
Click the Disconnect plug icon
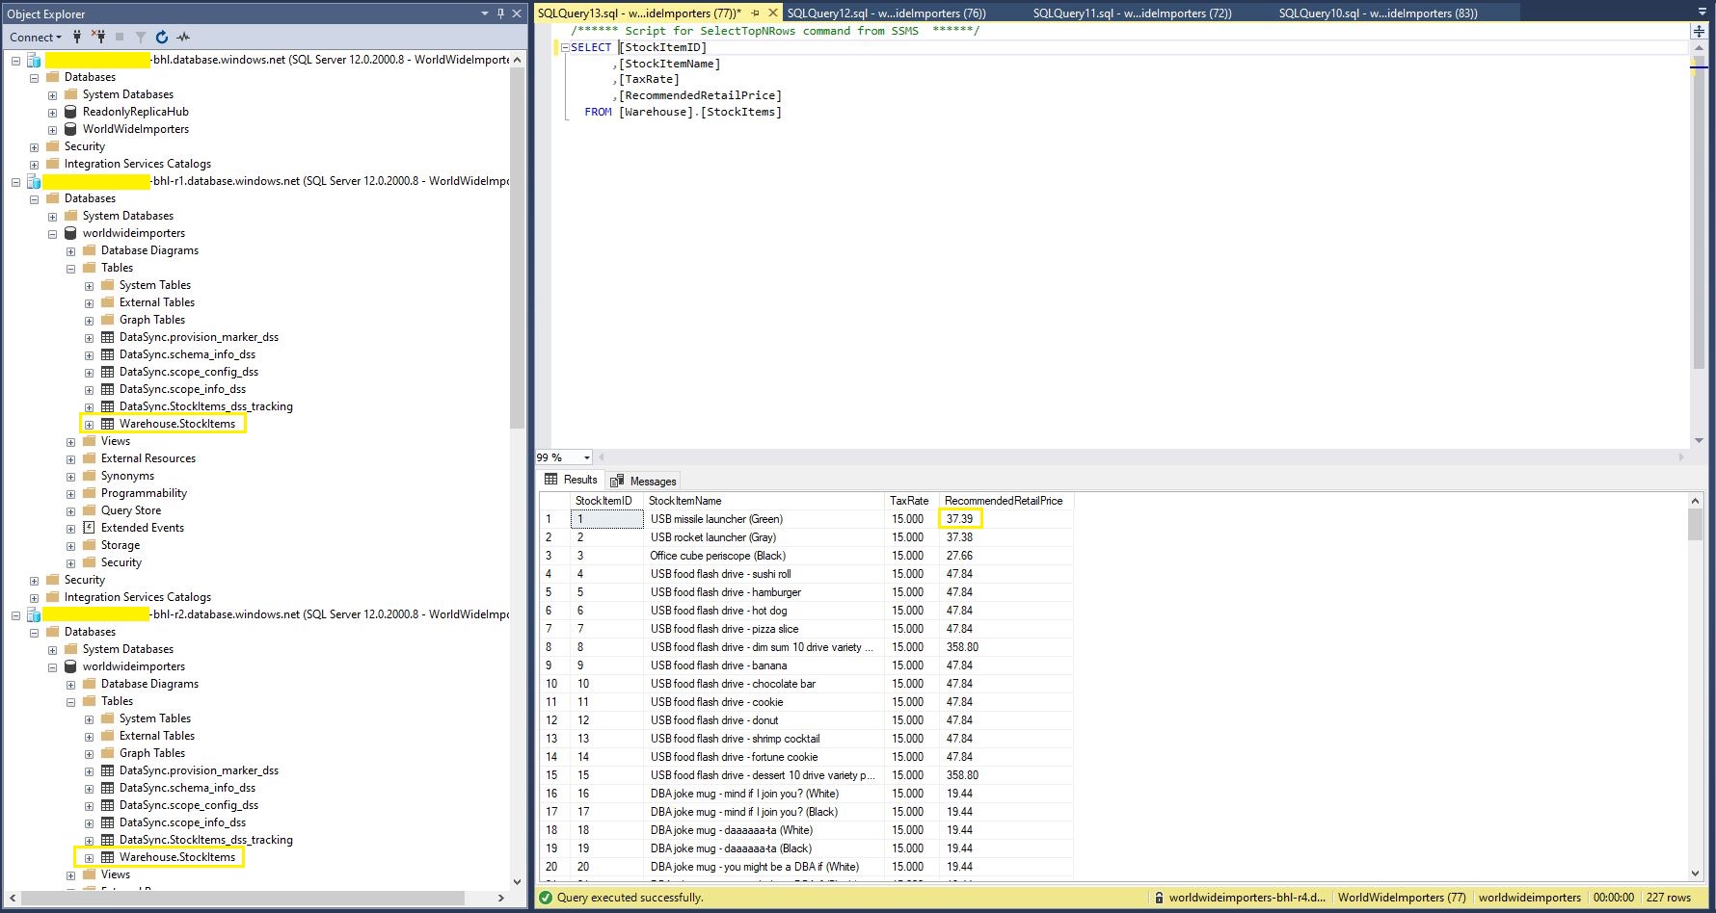97,37
